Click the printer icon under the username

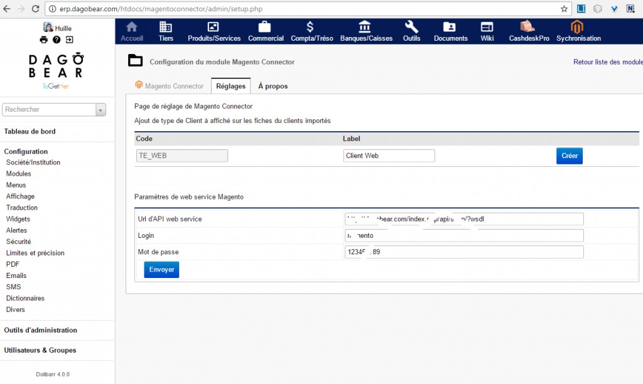pyautogui.click(x=43, y=40)
